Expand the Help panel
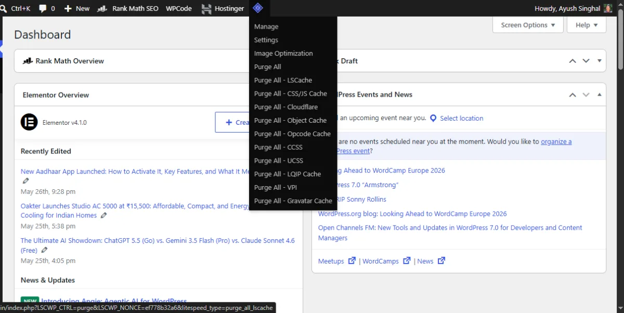Viewport: 624px width, 313px height. click(587, 25)
